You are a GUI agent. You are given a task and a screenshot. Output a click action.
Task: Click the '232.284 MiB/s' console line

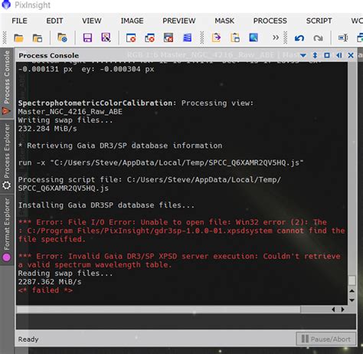(47, 129)
